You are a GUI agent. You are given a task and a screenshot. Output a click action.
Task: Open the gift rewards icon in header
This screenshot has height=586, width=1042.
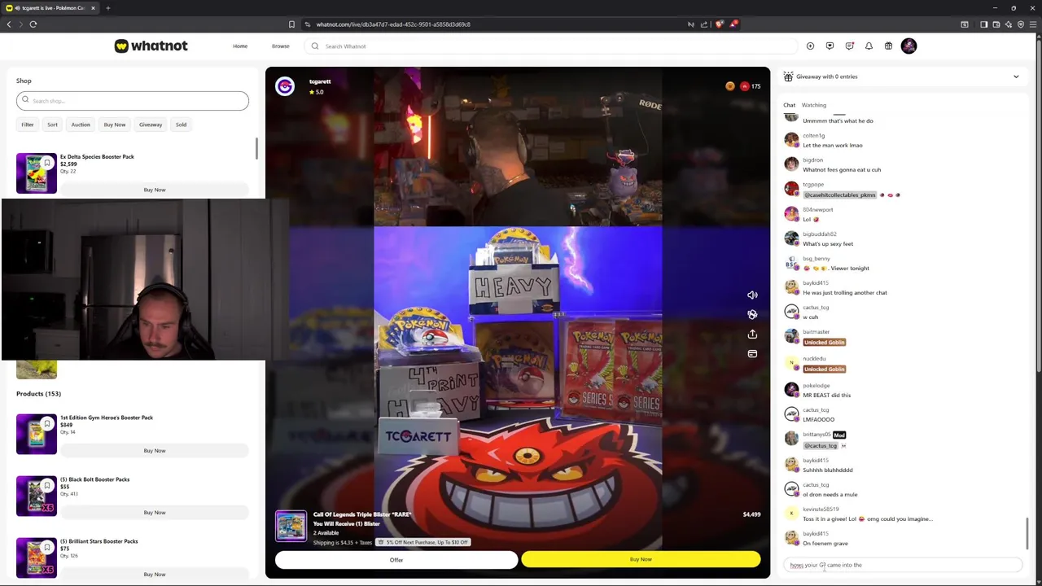point(888,46)
